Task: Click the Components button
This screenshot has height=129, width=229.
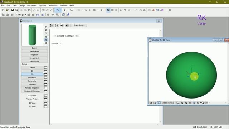Action: click(x=34, y=58)
